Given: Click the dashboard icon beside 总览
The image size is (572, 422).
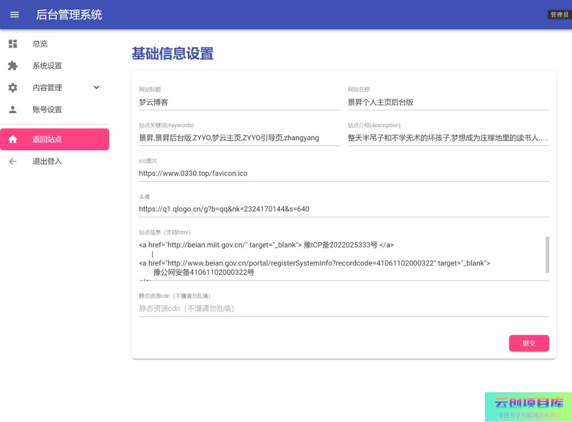Looking at the screenshot, I should [x=13, y=44].
